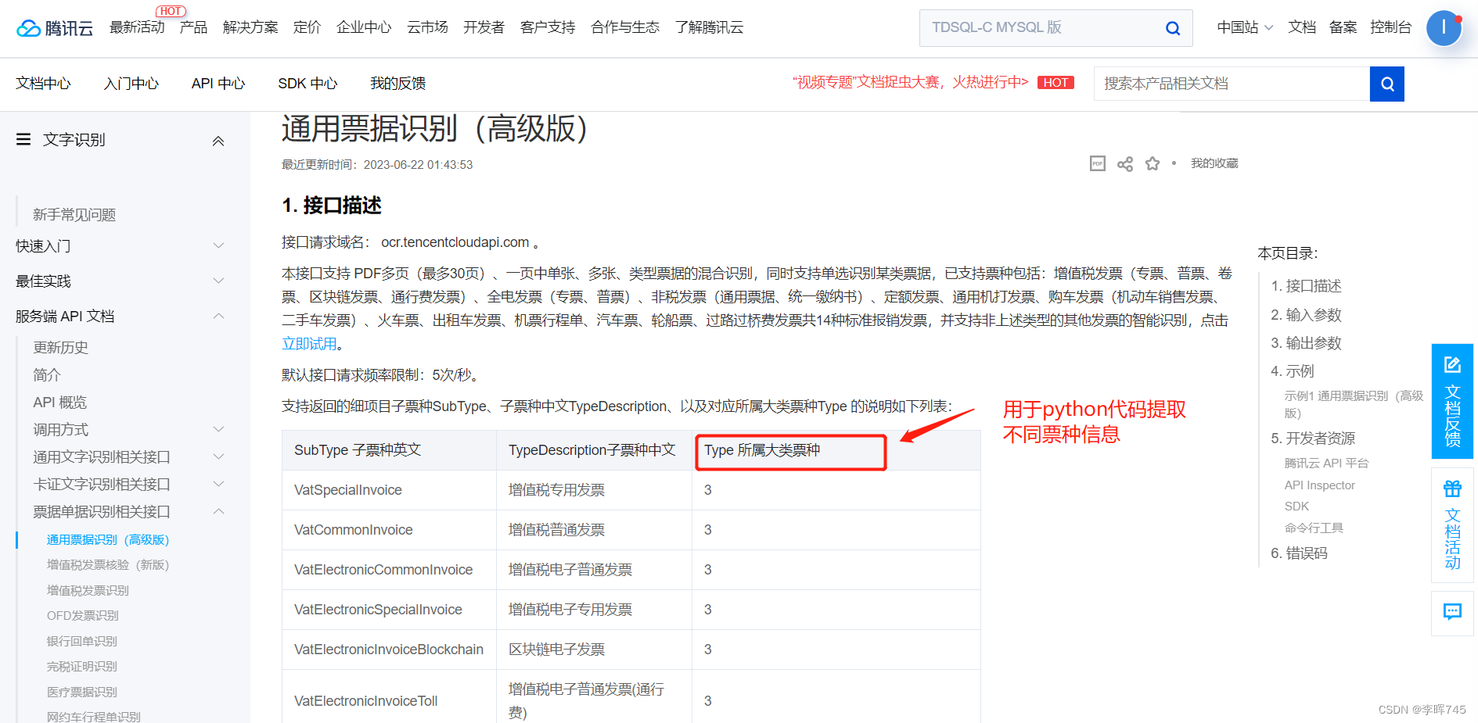Collapse the 文字识别 sidebar with double chevron

(x=218, y=141)
